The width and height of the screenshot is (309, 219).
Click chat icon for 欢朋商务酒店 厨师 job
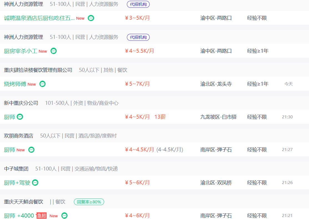pyautogui.click(x=31, y=150)
